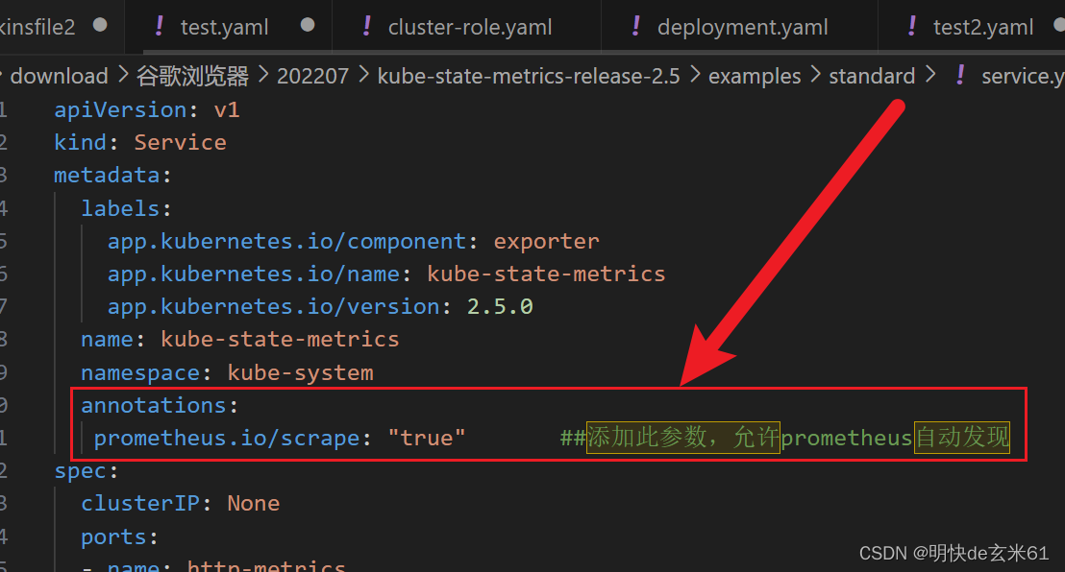
Task: Click the value v1
Action: 227,110
